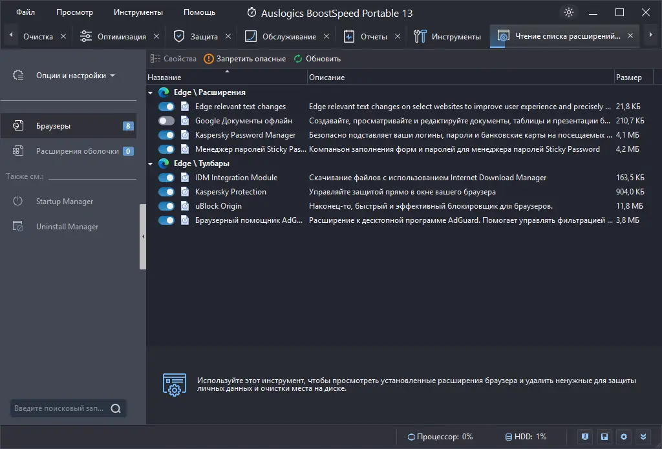Click the IDM Integration Module file icon

(x=185, y=177)
